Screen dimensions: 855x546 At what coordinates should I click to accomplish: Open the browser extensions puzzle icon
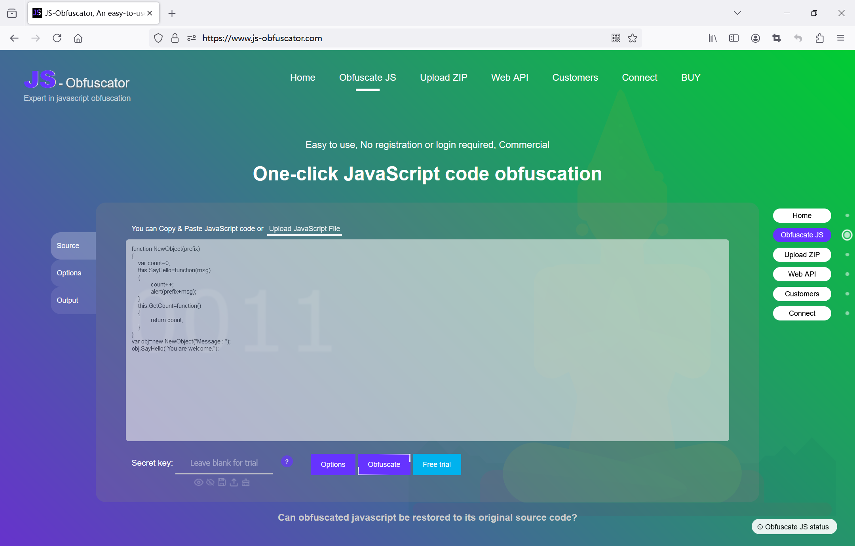tap(819, 38)
